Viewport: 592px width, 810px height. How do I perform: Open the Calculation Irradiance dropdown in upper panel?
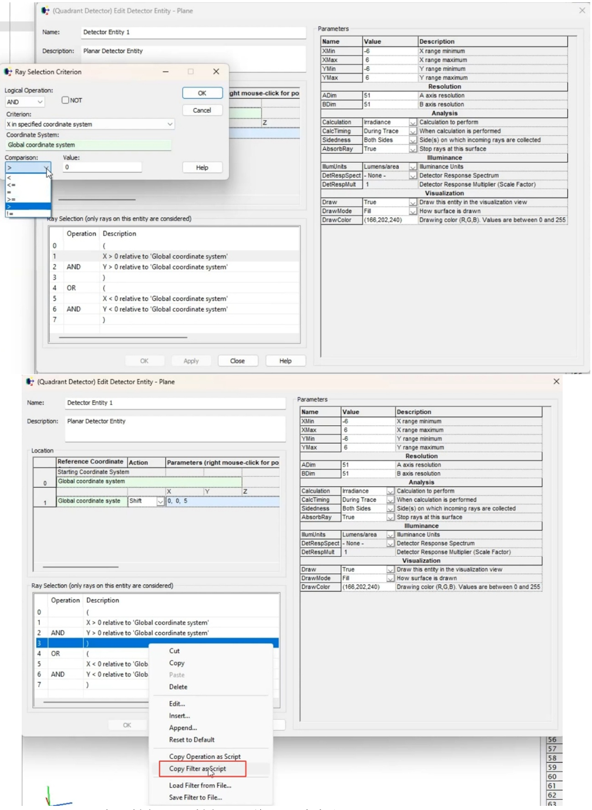(x=413, y=123)
